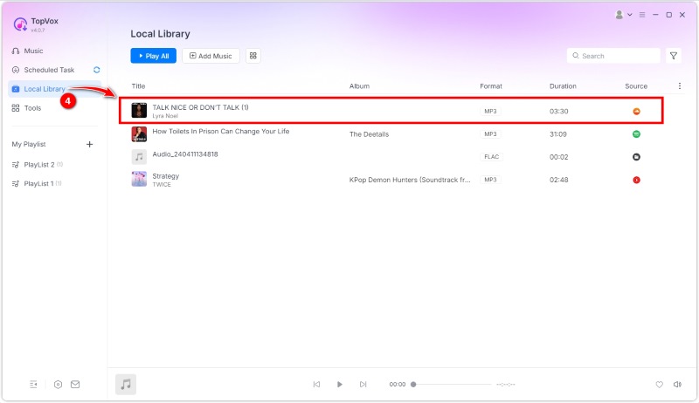Click KPop Demon Hunters album name
699x403 pixels.
[410, 180]
